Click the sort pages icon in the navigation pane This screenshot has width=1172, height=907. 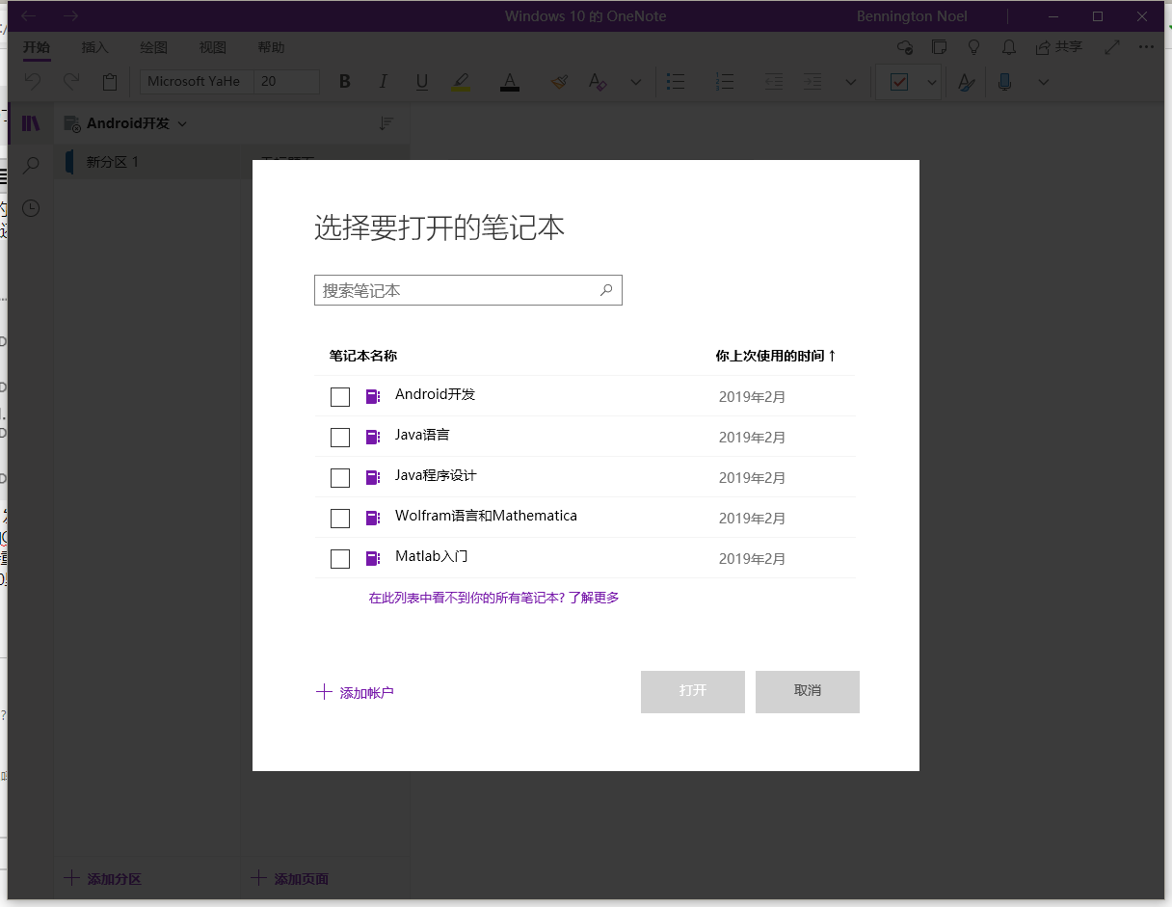[386, 123]
